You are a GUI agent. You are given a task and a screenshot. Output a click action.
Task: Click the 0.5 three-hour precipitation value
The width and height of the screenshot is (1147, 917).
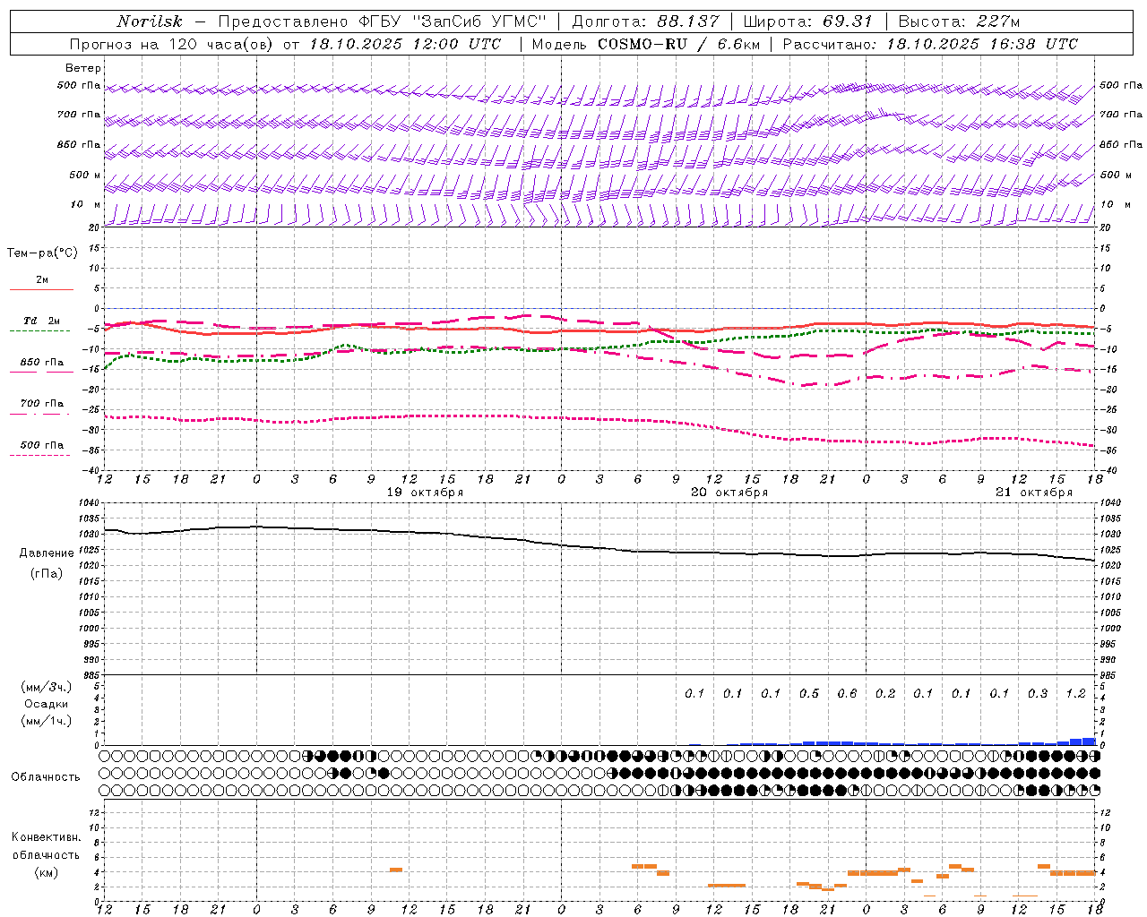(x=809, y=694)
